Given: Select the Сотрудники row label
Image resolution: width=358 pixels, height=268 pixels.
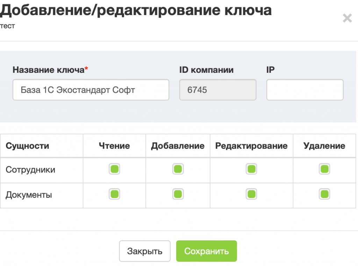Looking at the screenshot, I should [x=30, y=170].
